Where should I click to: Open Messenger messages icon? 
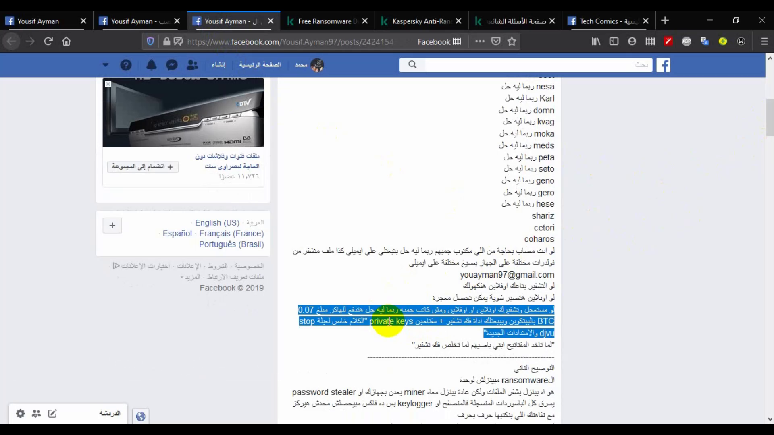tap(172, 65)
